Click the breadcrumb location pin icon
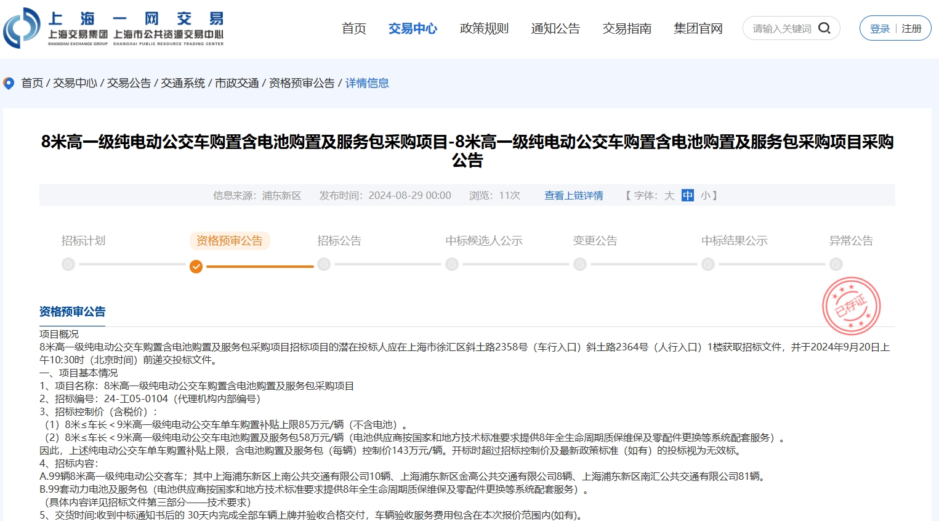This screenshot has width=939, height=521. click(x=9, y=83)
